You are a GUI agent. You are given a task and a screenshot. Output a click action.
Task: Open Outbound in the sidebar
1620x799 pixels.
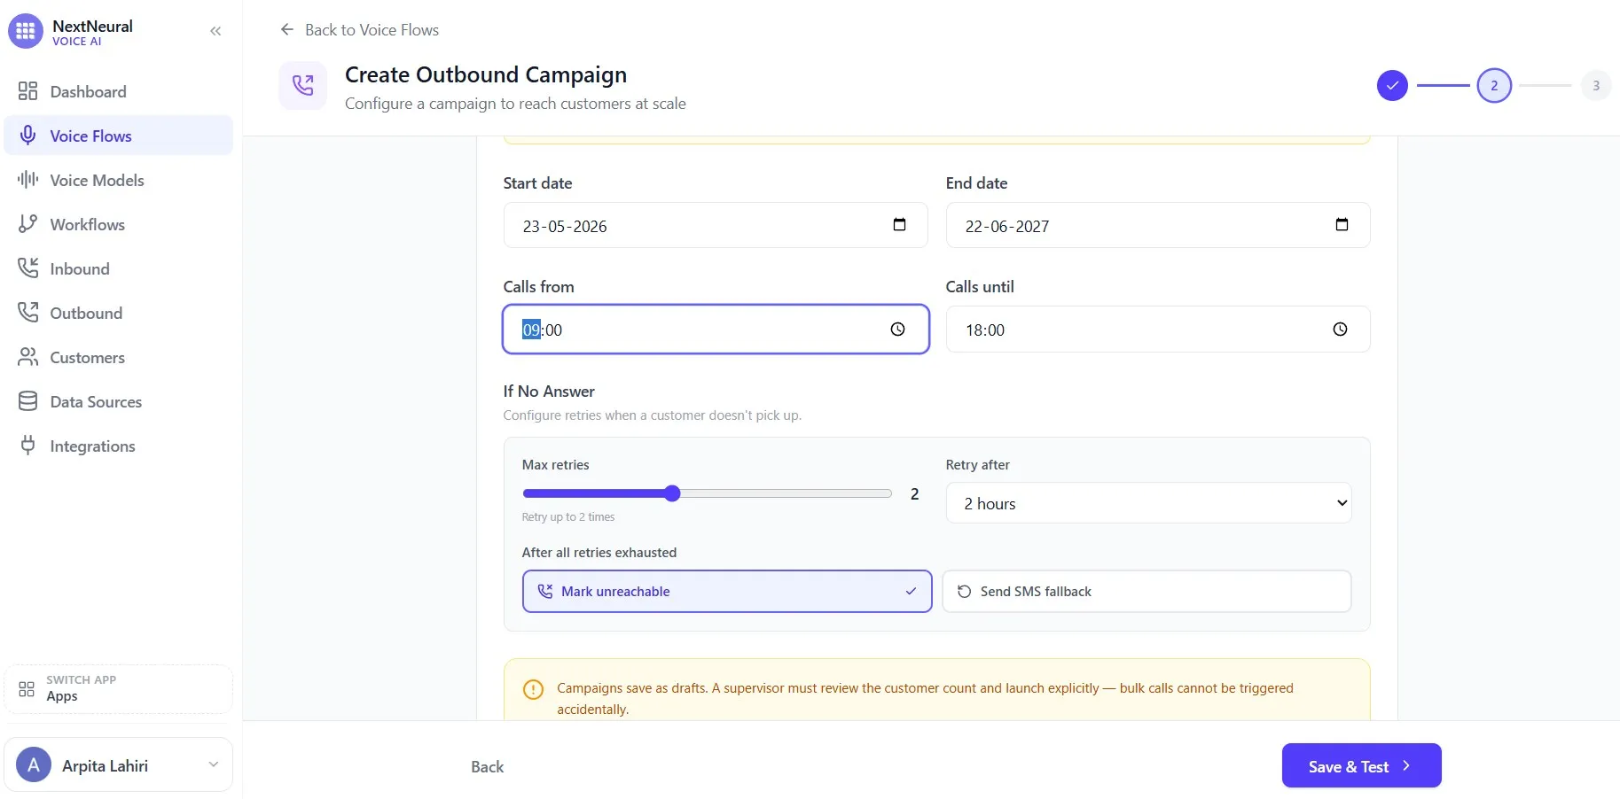(119, 313)
